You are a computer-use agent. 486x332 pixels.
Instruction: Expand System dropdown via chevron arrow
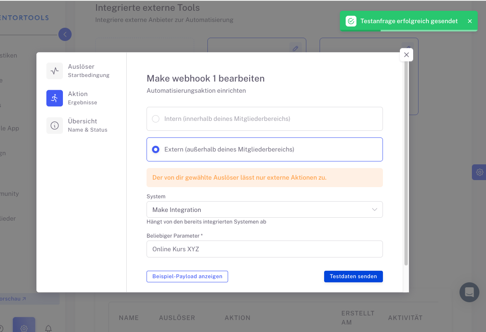coord(374,209)
